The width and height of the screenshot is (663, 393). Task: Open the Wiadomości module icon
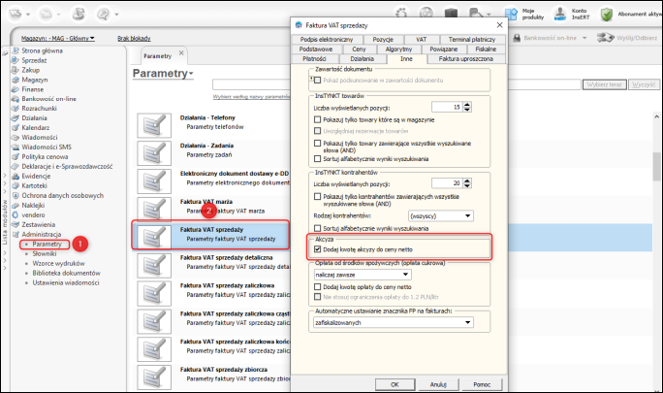(x=16, y=137)
